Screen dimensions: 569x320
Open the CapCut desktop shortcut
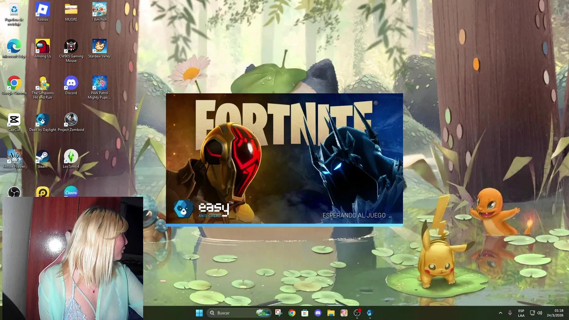click(x=14, y=123)
